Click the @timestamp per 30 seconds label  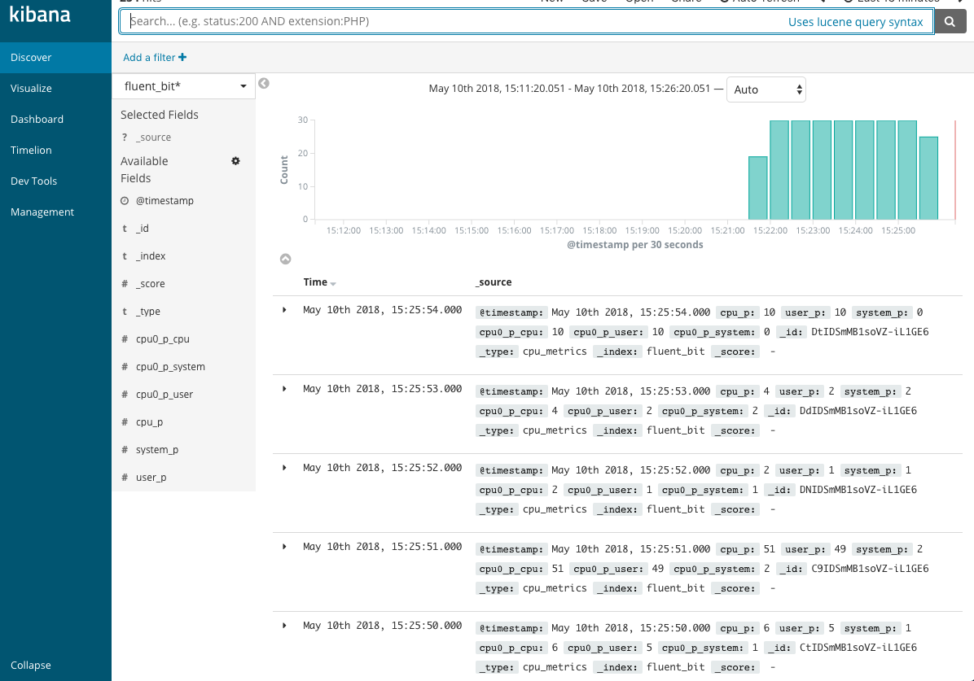(x=635, y=245)
